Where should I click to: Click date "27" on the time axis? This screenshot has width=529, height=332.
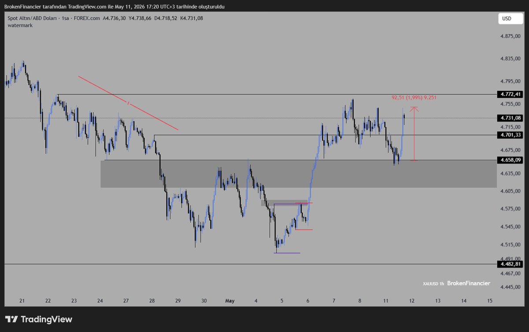click(x=126, y=301)
